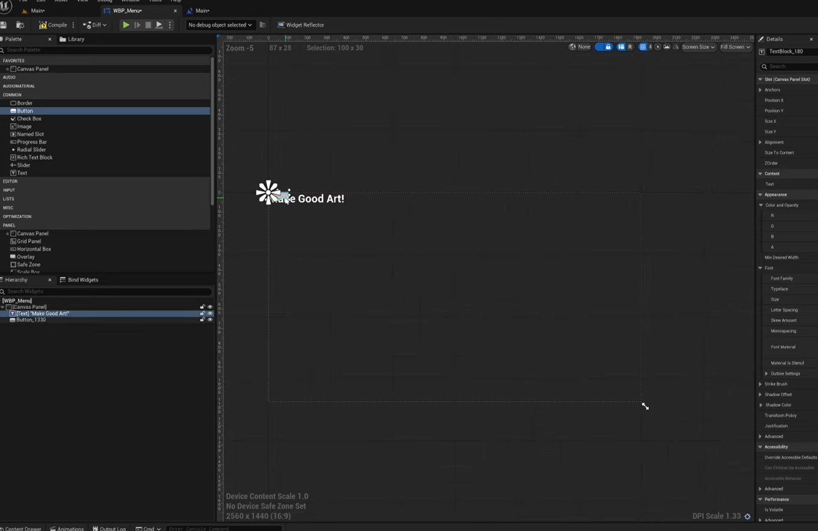Open the play options three-dot menu
Screen dimensions: 818x531
[x=170, y=25]
